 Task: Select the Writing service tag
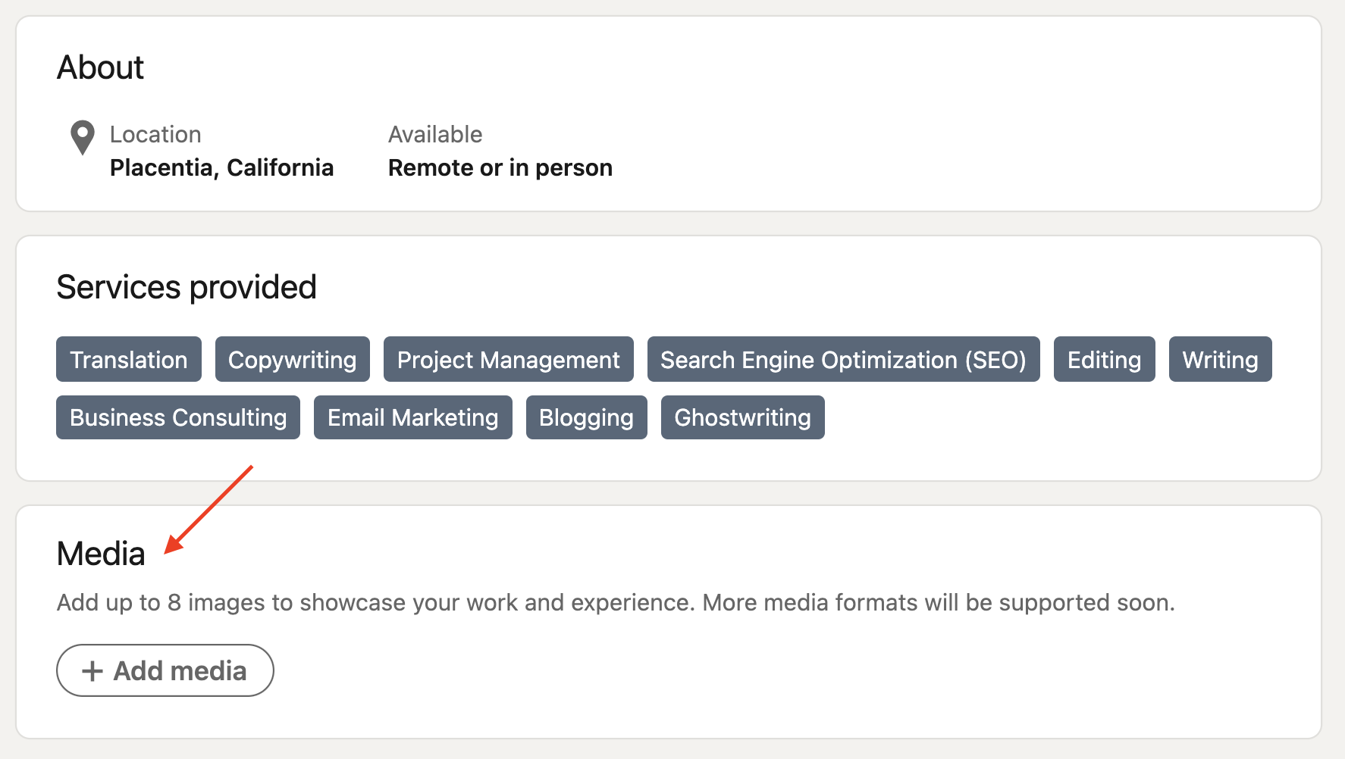point(1220,360)
